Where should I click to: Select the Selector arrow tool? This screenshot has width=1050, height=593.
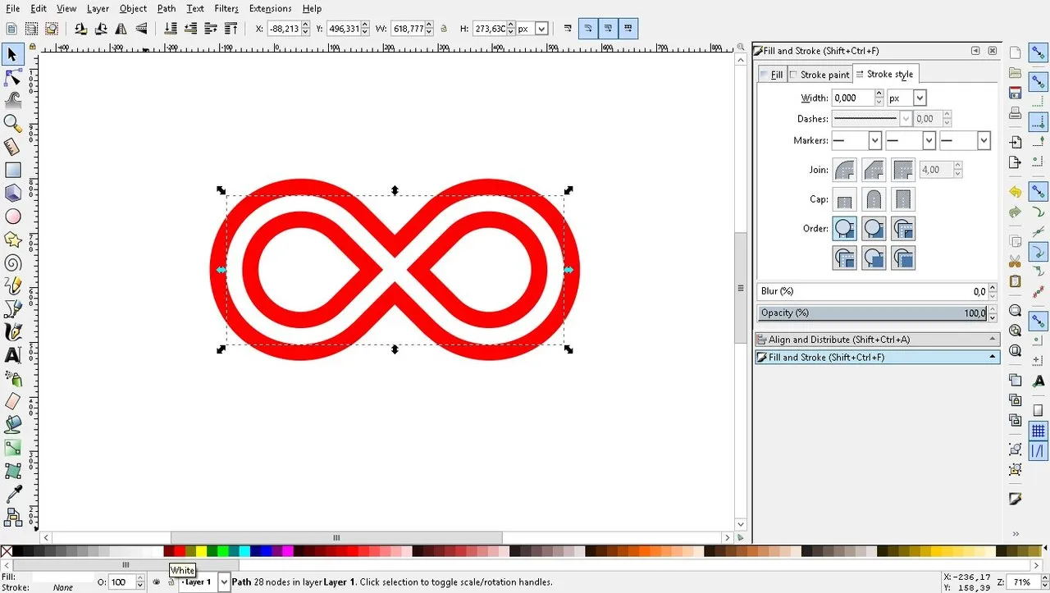tap(12, 55)
